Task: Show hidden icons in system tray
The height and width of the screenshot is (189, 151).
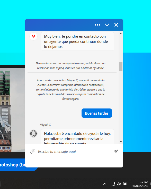Action: (105, 184)
